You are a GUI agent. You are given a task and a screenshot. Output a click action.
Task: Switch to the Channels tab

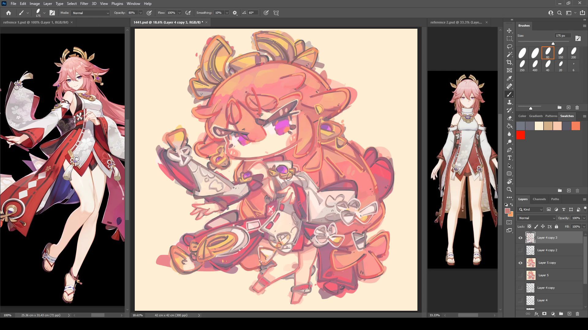539,199
